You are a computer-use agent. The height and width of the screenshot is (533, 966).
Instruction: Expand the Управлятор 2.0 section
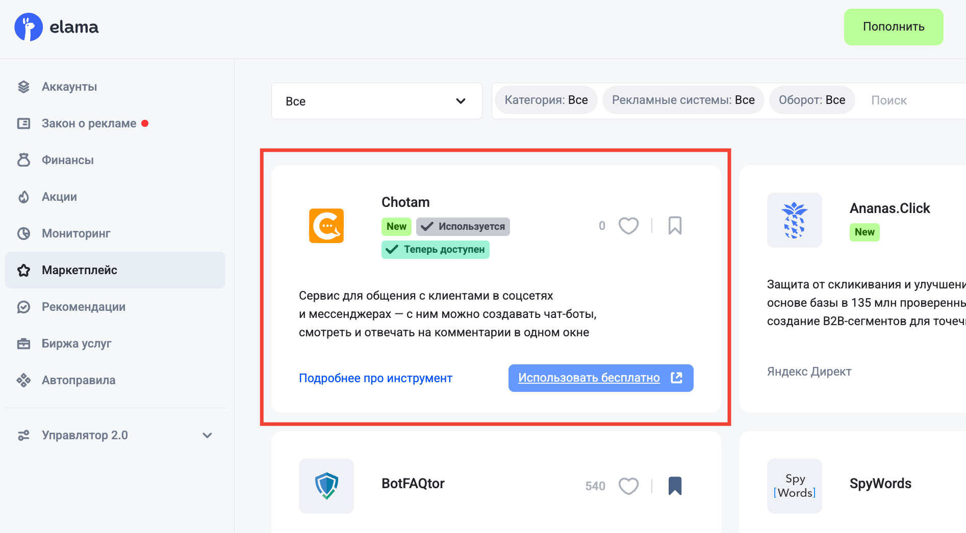[207, 435]
